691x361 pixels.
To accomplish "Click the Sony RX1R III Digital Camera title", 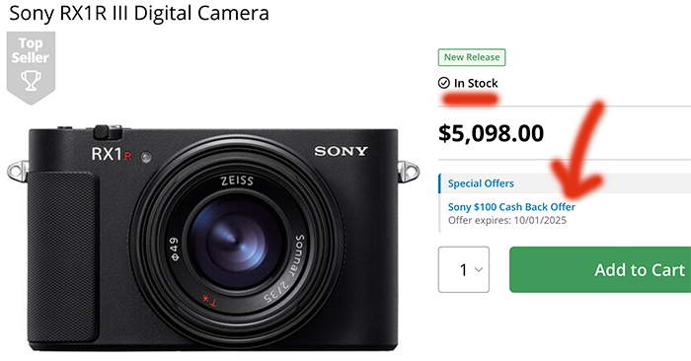I will [x=139, y=13].
